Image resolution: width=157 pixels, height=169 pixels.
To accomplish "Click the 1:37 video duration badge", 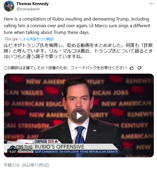I will [x=12, y=152].
